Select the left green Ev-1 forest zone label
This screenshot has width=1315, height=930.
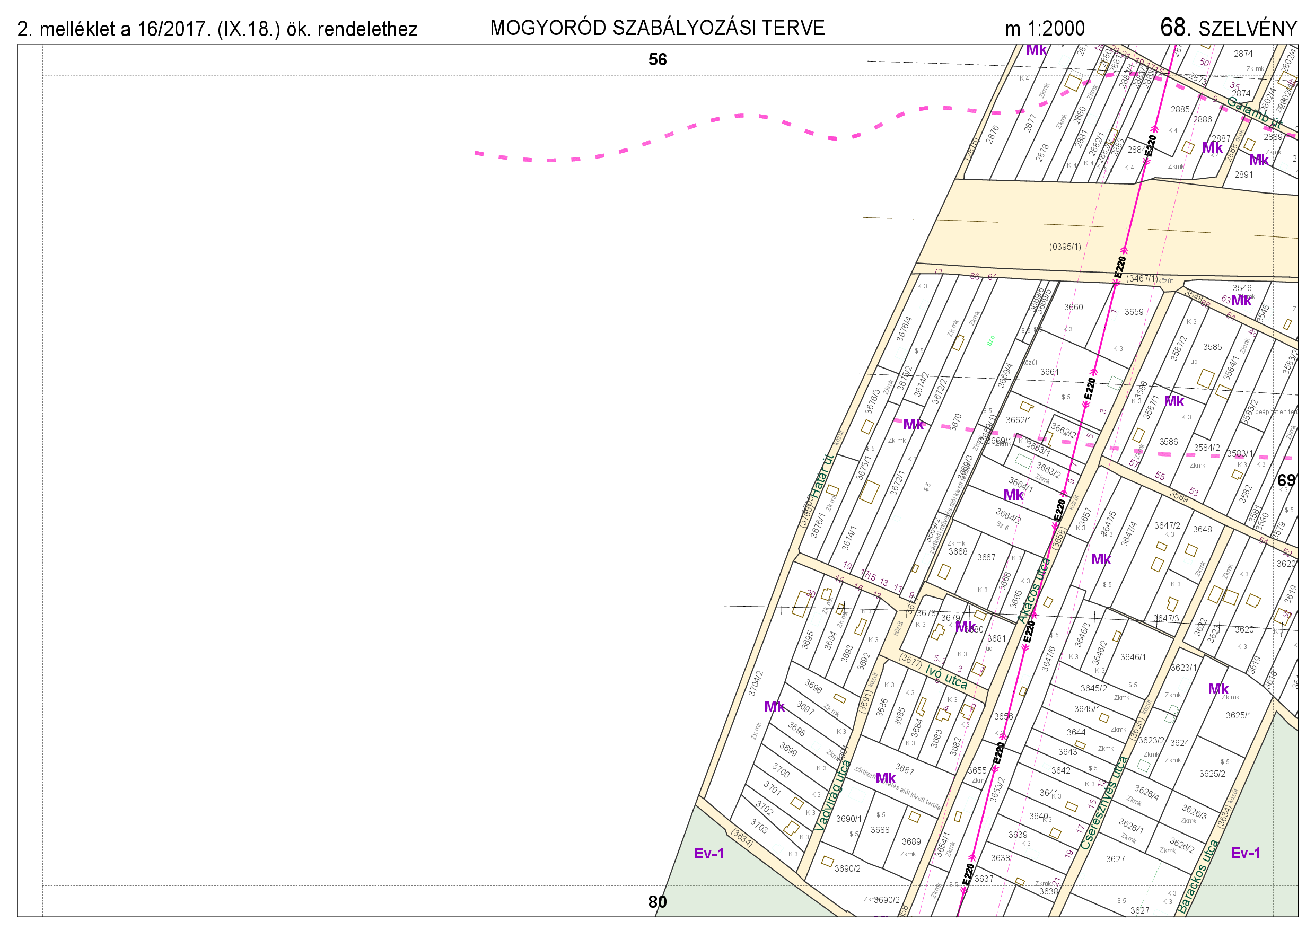(708, 853)
